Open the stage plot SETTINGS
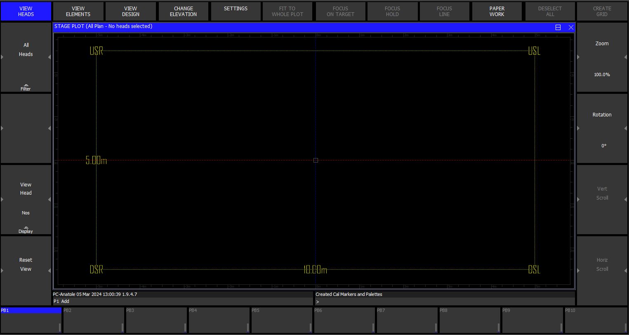This screenshot has height=335, width=629. click(236, 12)
